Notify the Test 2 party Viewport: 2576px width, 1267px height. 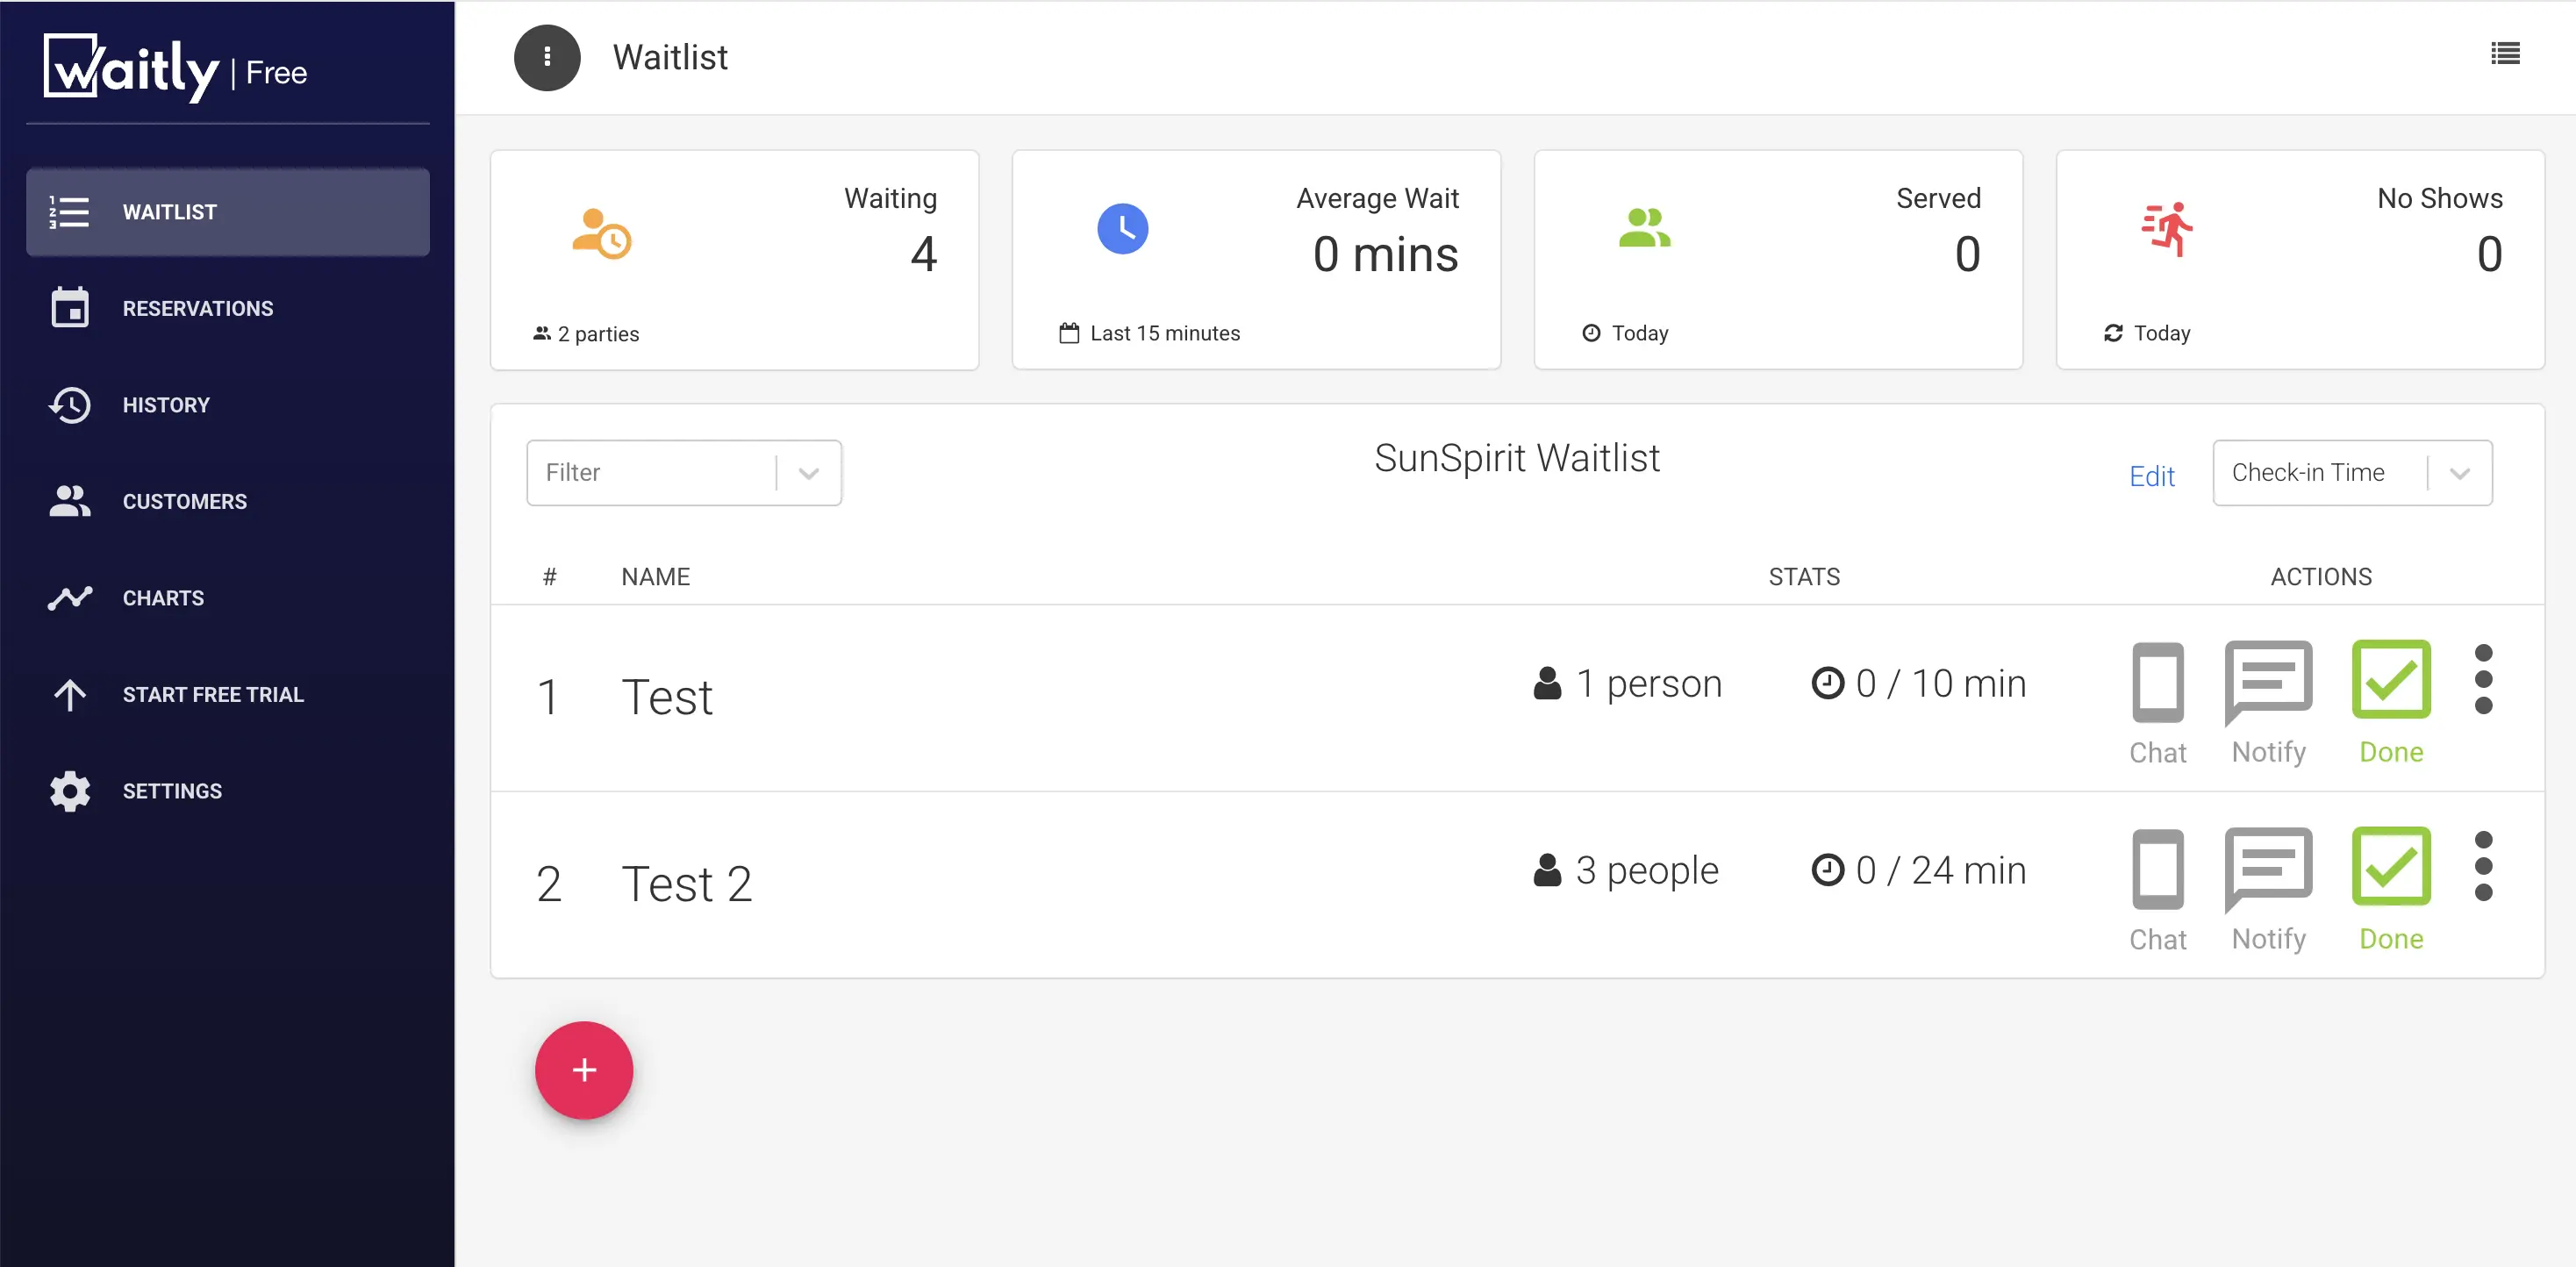(x=2269, y=890)
